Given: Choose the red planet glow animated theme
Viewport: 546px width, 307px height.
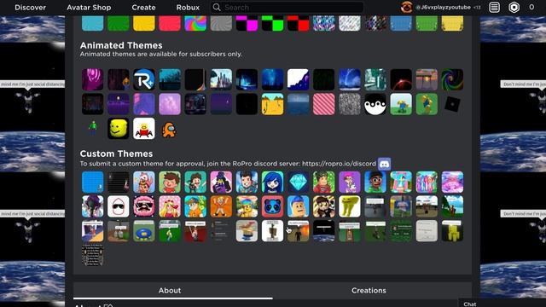Looking at the screenshot, I should (x=401, y=79).
